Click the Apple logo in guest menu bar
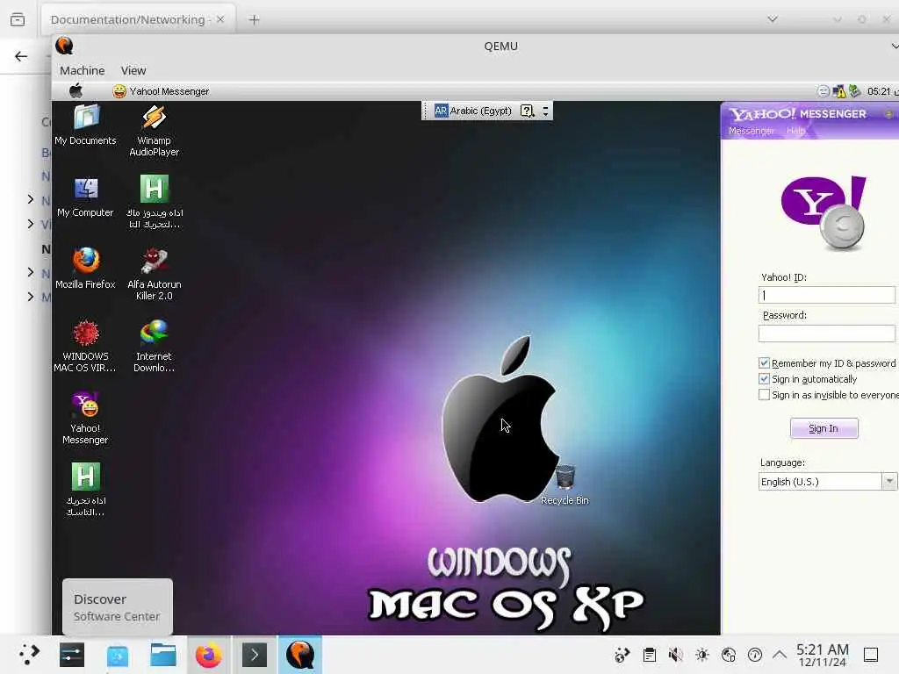This screenshot has width=899, height=674. pos(76,90)
